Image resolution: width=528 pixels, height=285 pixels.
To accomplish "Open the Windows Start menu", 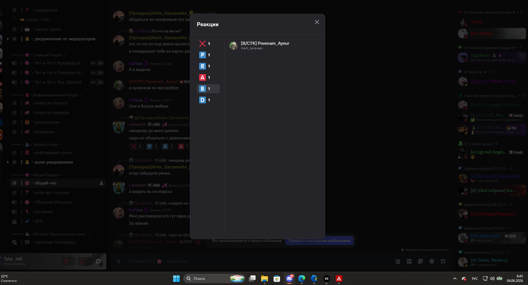I will (x=176, y=279).
